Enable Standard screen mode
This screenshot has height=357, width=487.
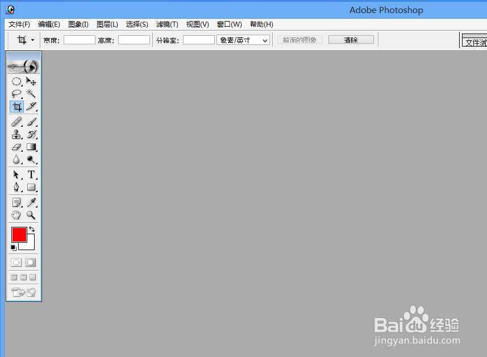14,277
